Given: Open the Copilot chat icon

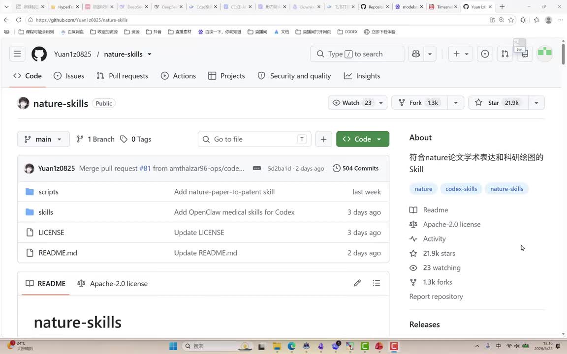Looking at the screenshot, I should coord(416,54).
